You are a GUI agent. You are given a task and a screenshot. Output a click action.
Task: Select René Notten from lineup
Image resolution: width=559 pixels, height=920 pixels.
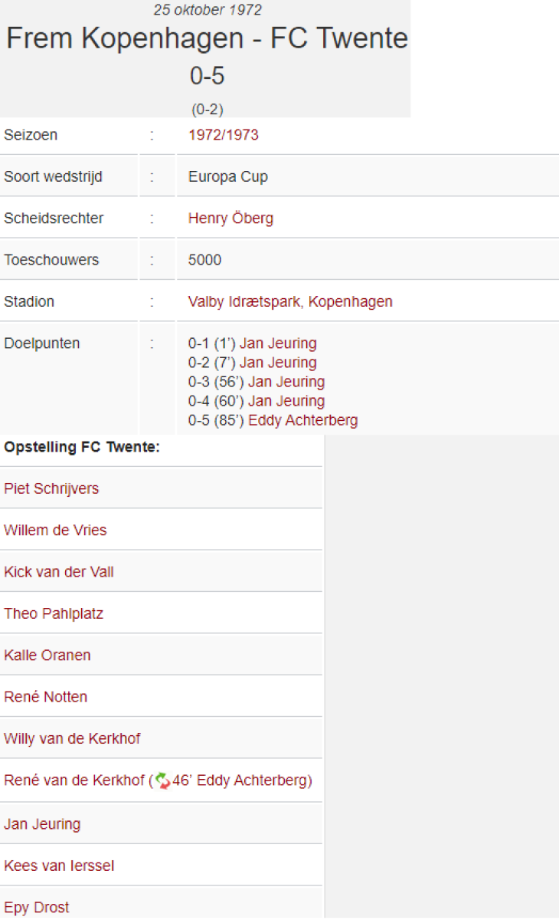tap(46, 697)
